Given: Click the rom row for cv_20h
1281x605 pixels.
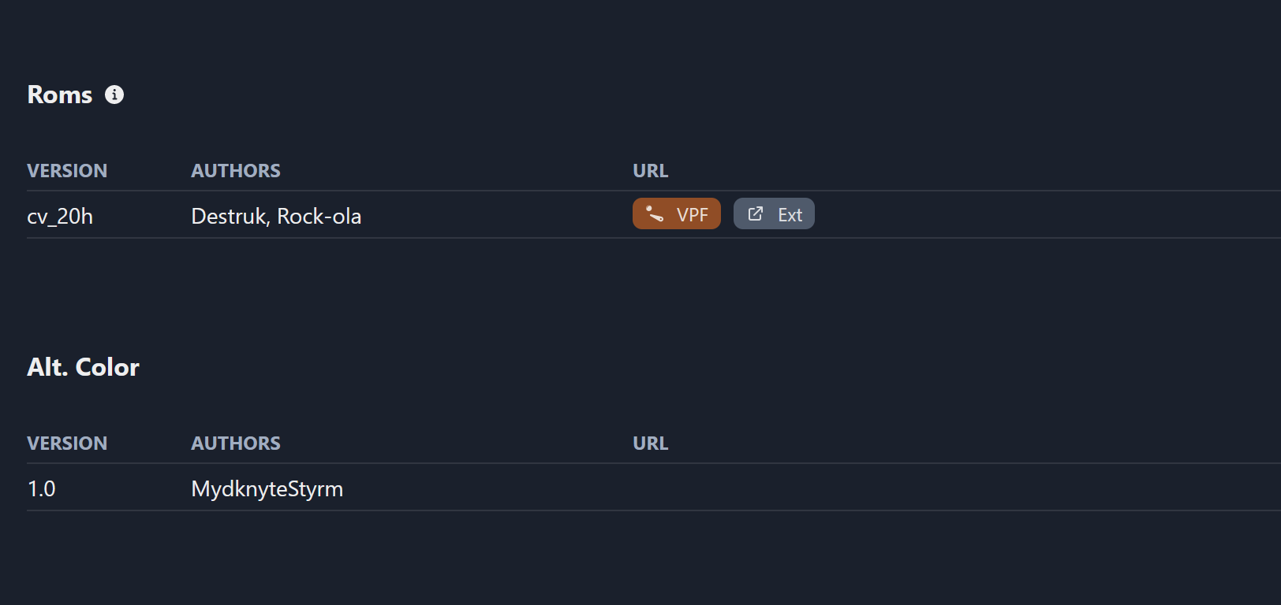Looking at the screenshot, I should [x=394, y=216].
